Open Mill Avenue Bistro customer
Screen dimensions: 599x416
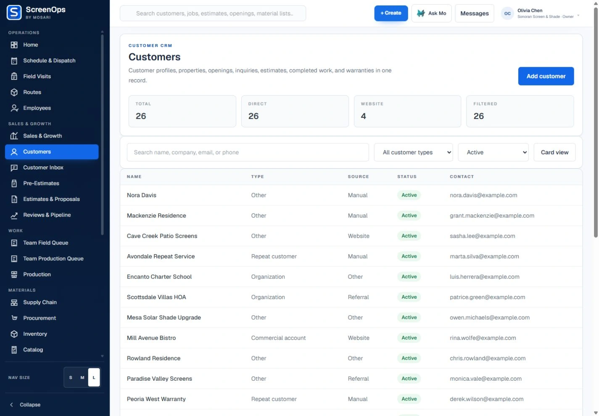pos(351,338)
